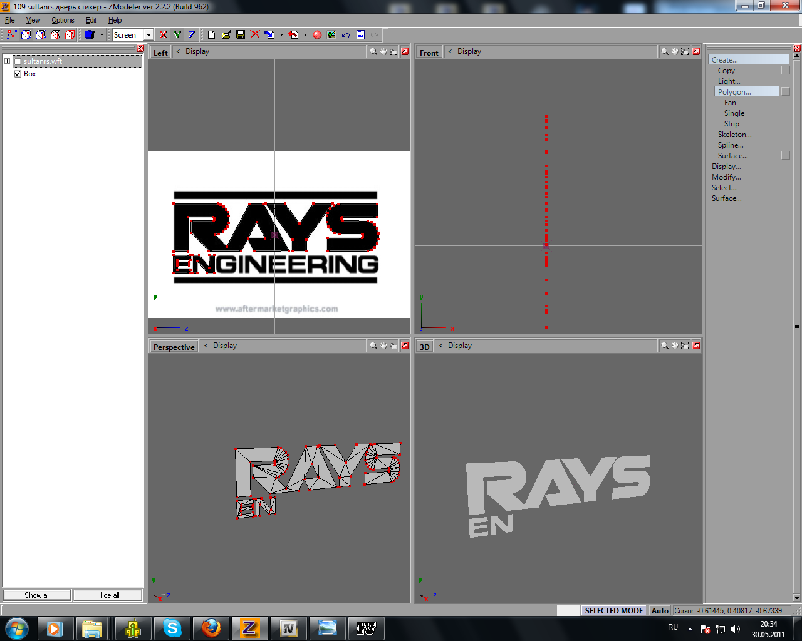This screenshot has width=802, height=641.
Task: Open the Screen coordinate system dropdown
Action: 148,35
